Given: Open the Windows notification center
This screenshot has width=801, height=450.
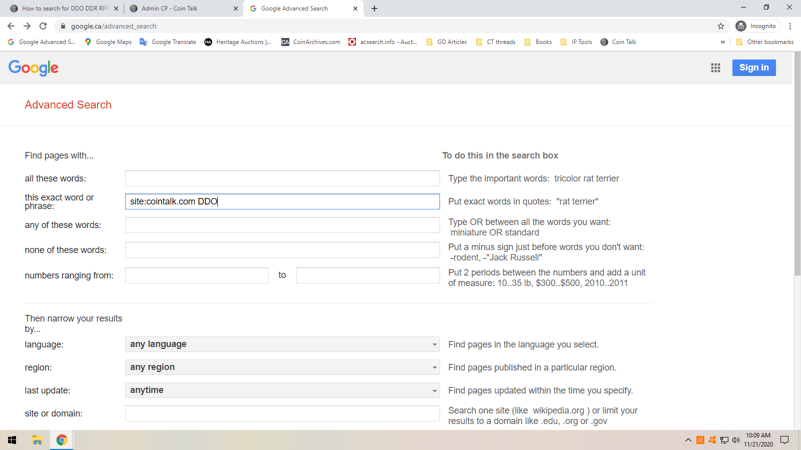Looking at the screenshot, I should [x=785, y=440].
